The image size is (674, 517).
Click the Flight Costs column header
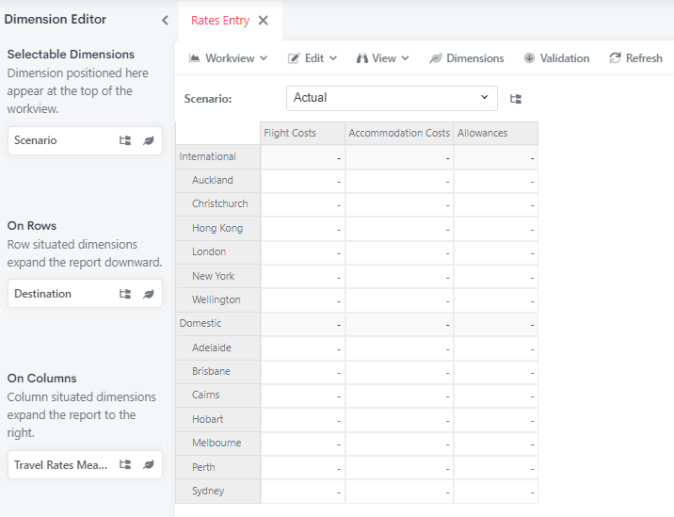click(302, 133)
